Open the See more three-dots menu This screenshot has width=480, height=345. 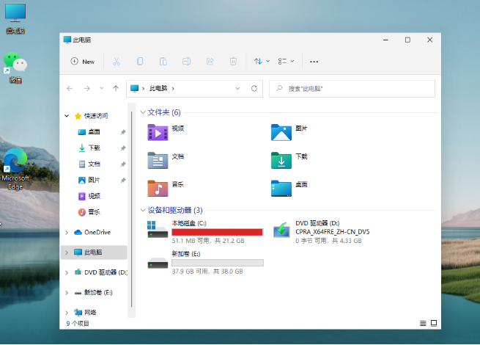pos(314,62)
